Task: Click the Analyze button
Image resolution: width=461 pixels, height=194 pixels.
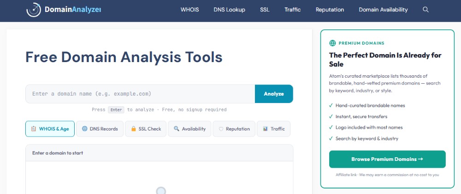Action: (x=274, y=94)
